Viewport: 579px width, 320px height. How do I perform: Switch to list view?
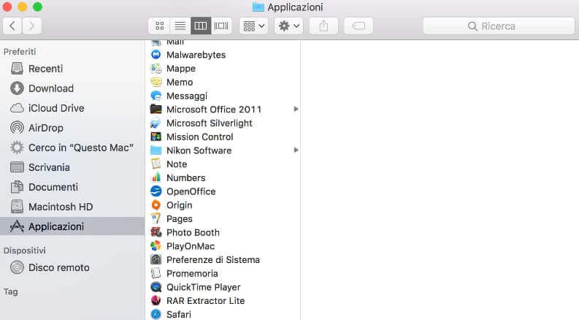pos(180,26)
